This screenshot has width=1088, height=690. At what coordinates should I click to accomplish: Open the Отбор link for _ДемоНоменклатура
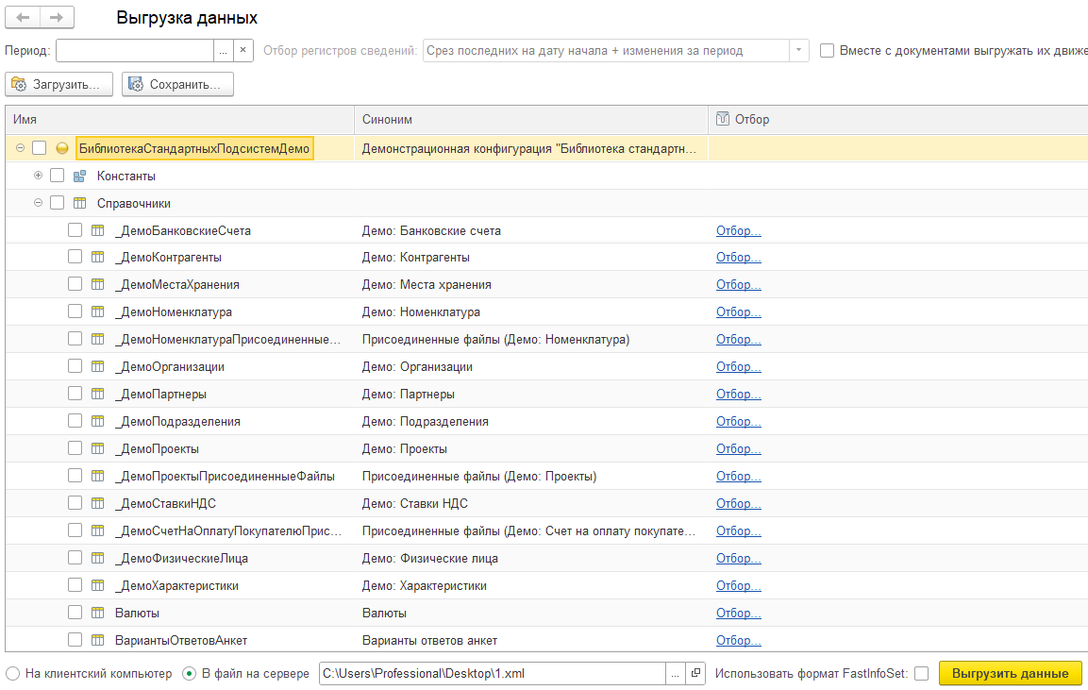738,312
